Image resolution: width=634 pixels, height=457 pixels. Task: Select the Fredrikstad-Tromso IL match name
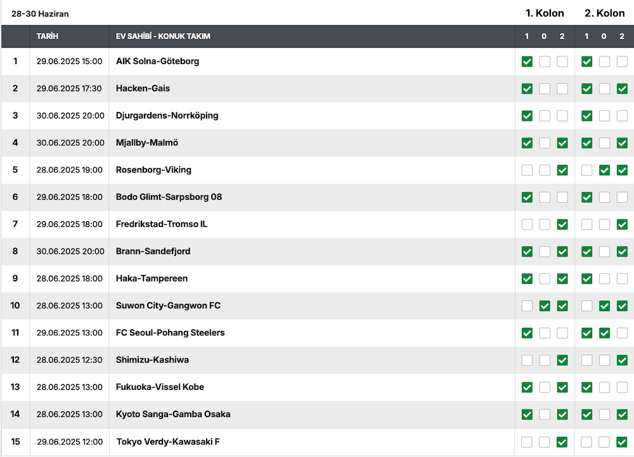coord(162,224)
